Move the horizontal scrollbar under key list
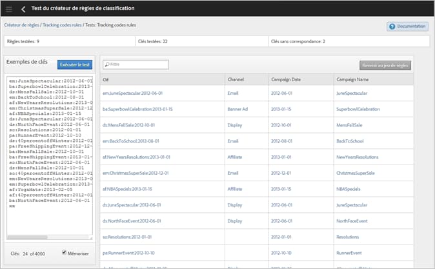The height and width of the screenshot is (269, 435). tap(28, 237)
